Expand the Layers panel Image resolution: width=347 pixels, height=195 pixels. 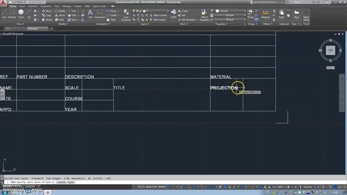click(145, 24)
